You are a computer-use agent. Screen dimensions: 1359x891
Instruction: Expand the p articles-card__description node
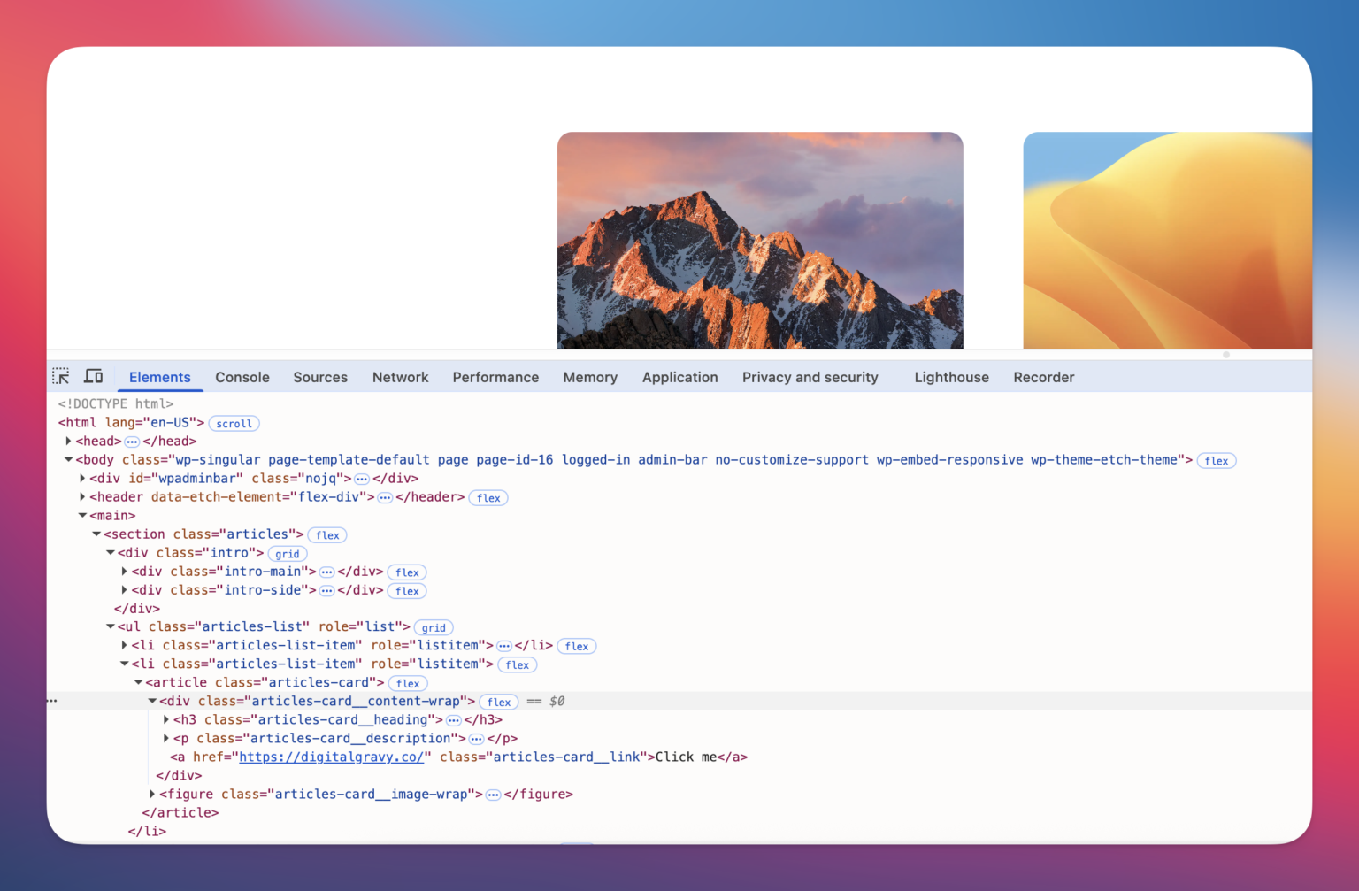tap(166, 738)
